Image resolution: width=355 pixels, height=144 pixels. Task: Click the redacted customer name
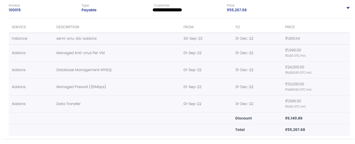[x=167, y=10]
